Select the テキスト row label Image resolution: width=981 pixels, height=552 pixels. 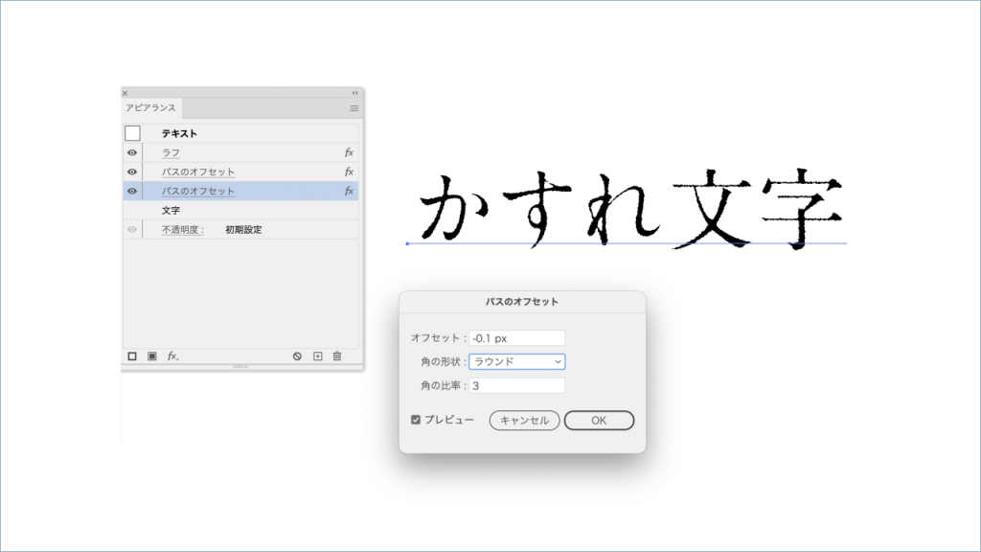click(179, 133)
